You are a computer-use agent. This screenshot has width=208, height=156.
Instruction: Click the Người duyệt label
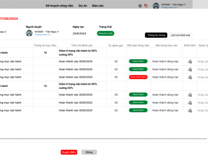click(x=34, y=27)
